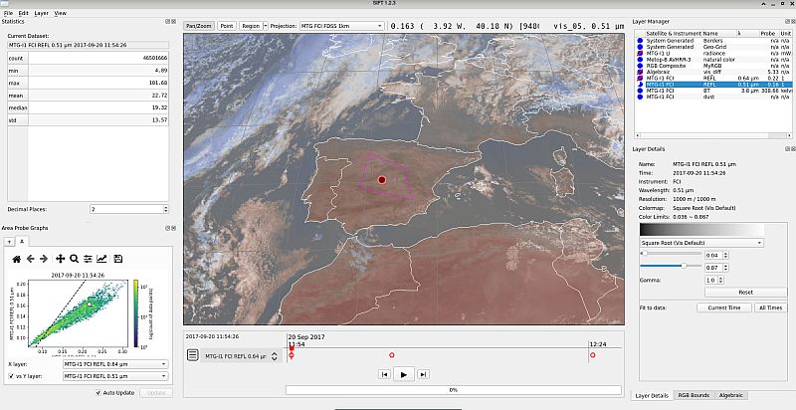This screenshot has width=796, height=410.
Task: Float the Layer Details panel undock icon
Action: [x=787, y=148]
